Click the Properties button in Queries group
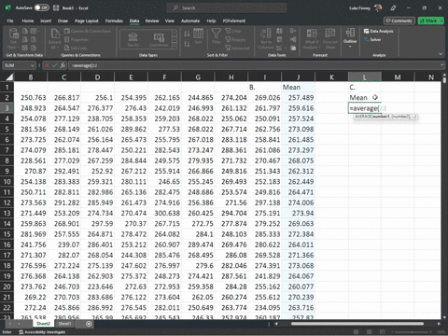Image resolution: width=448 pixels, height=336 pixels. [77, 39]
